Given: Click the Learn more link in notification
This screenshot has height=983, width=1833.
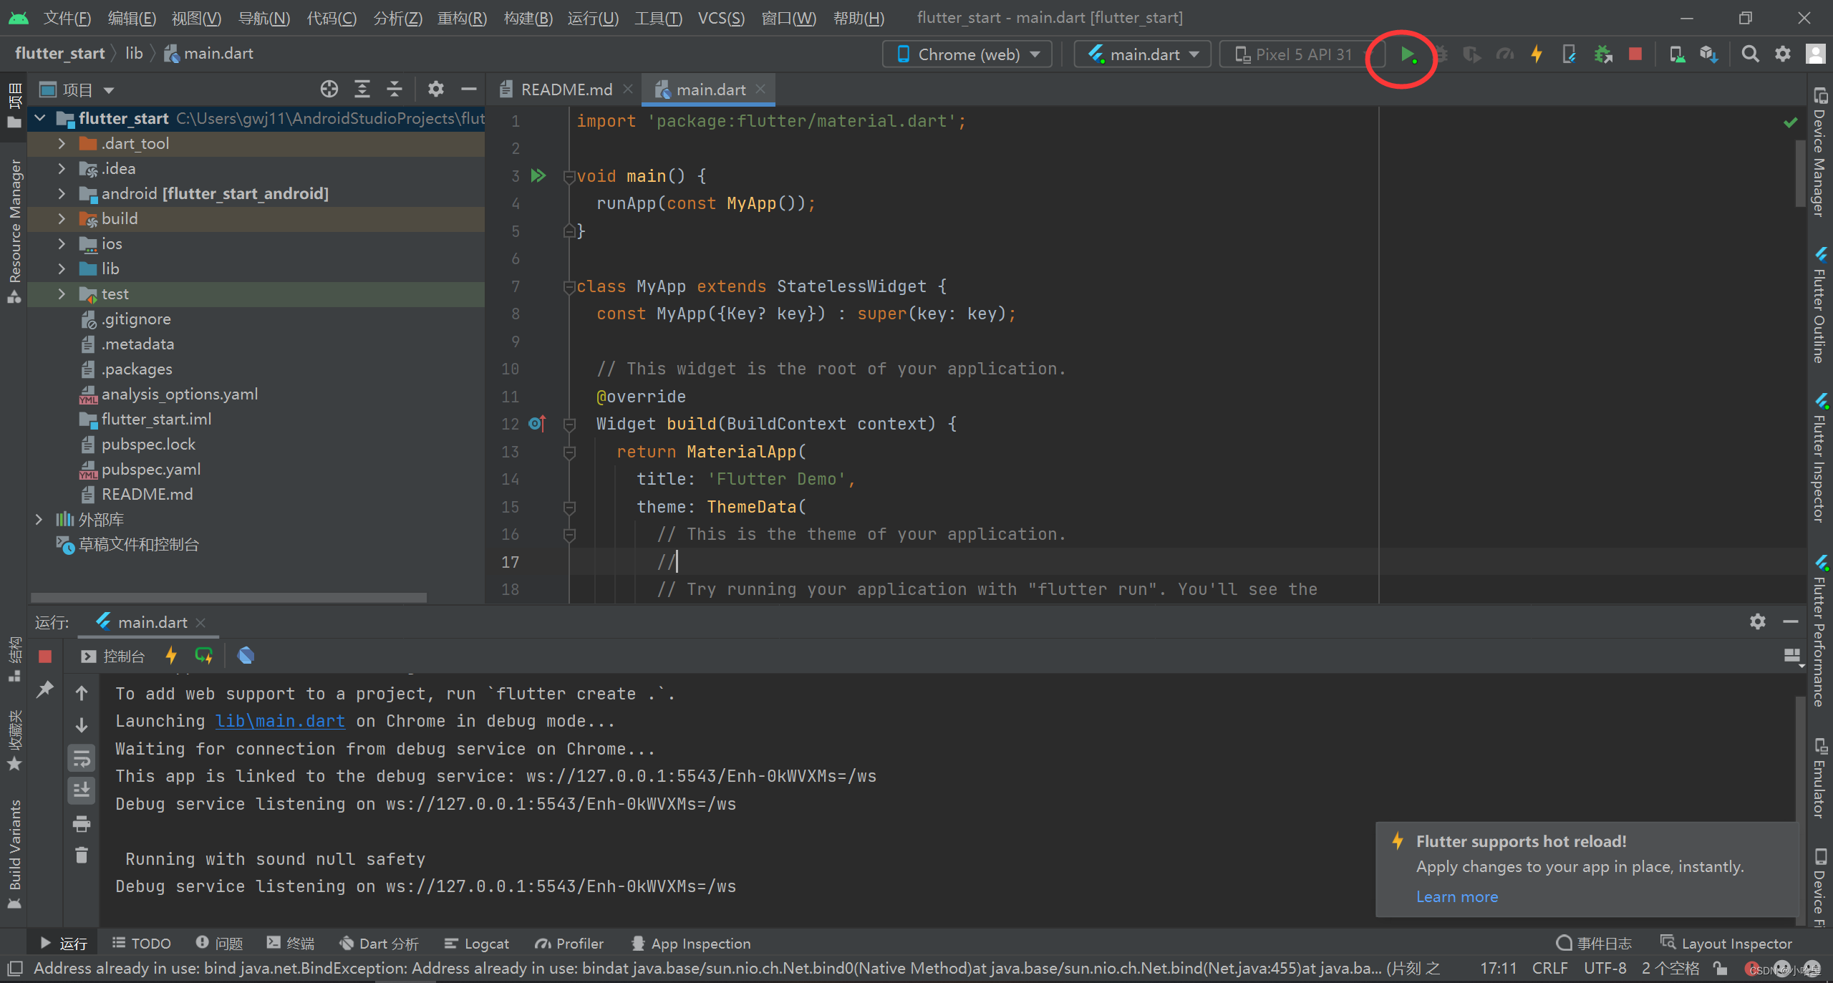Looking at the screenshot, I should (x=1456, y=896).
